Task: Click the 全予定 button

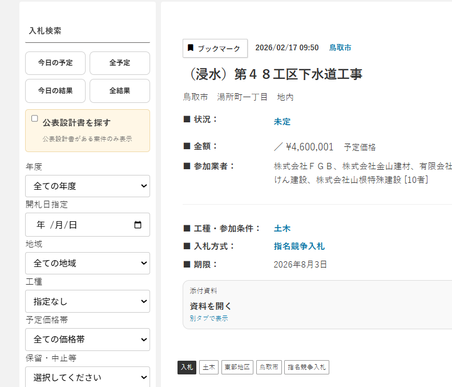Action: (x=119, y=63)
